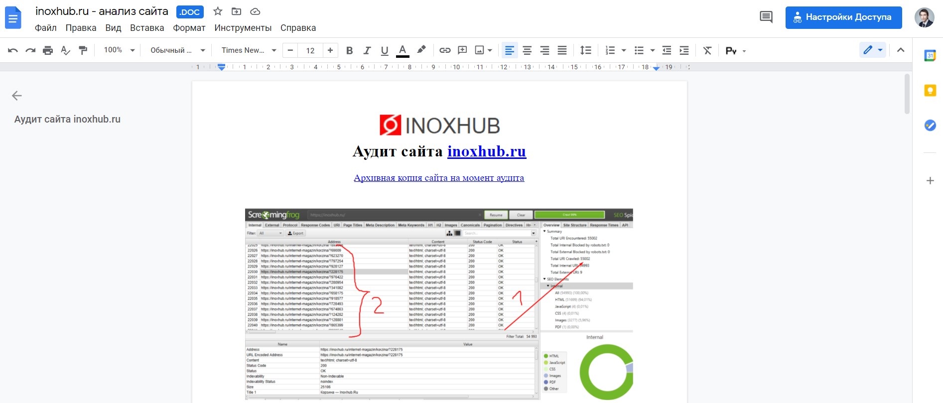This screenshot has height=403, width=943.
Task: Insert a link icon
Action: (x=445, y=50)
